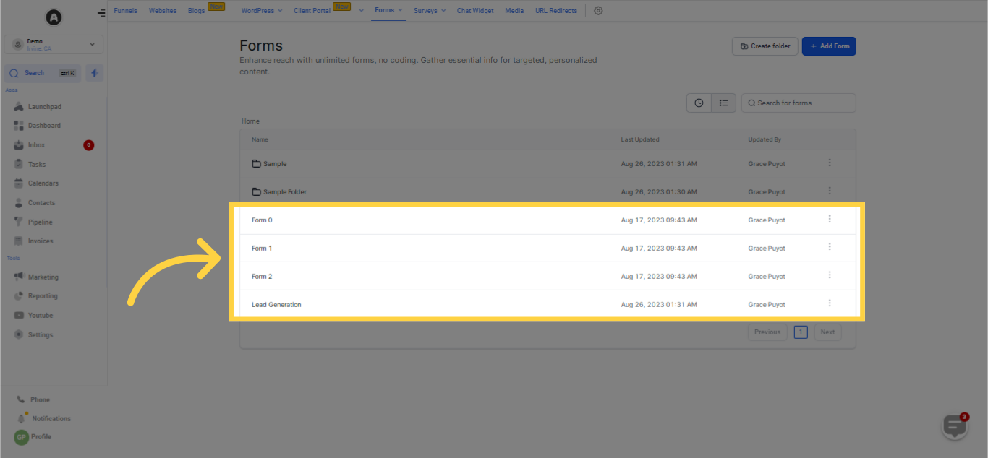Switch to the Chat Widget tab
988x458 pixels.
click(475, 11)
